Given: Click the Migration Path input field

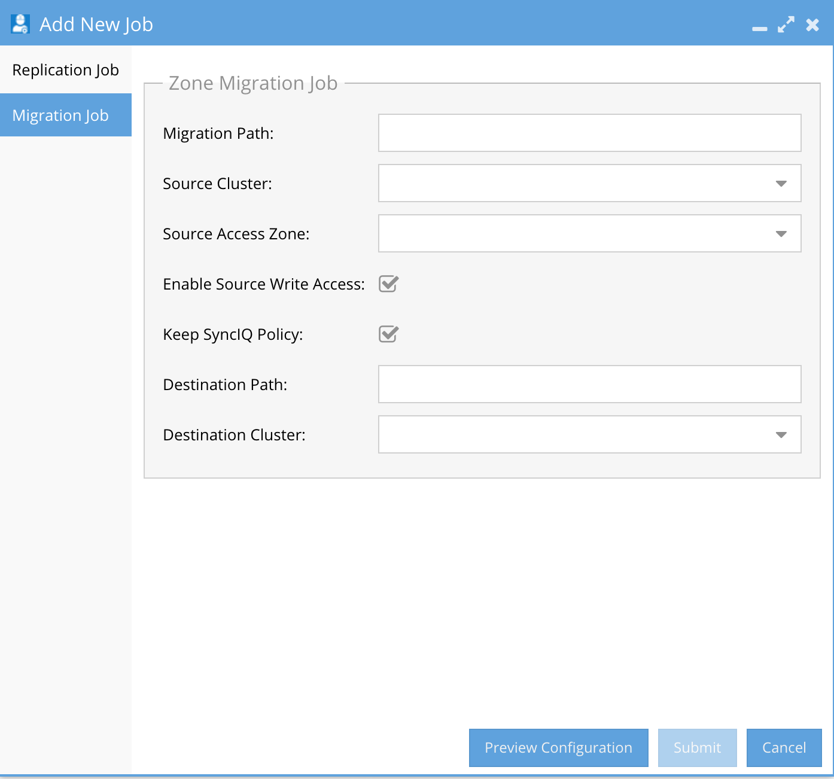Looking at the screenshot, I should pyautogui.click(x=589, y=133).
